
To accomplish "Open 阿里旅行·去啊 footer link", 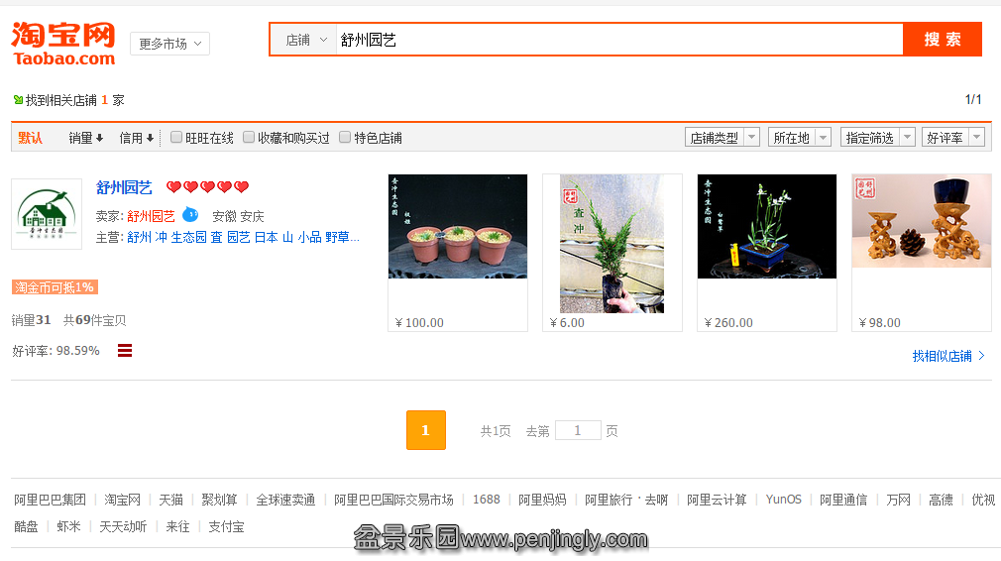I will pos(626,500).
